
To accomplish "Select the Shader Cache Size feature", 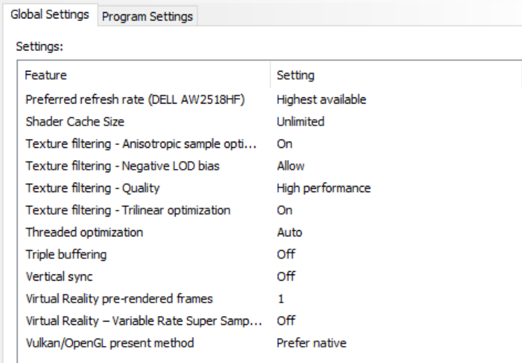I will 75,121.
